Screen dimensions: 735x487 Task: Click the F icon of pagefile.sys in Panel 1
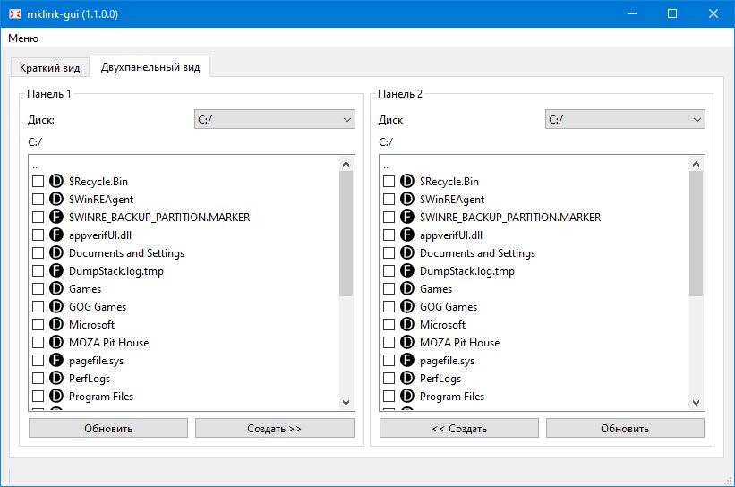tap(56, 360)
